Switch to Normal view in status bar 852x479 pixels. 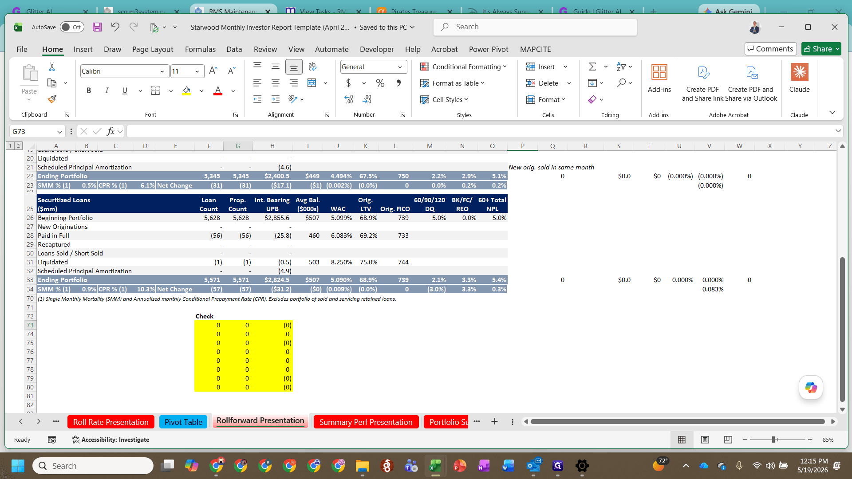pyautogui.click(x=682, y=440)
